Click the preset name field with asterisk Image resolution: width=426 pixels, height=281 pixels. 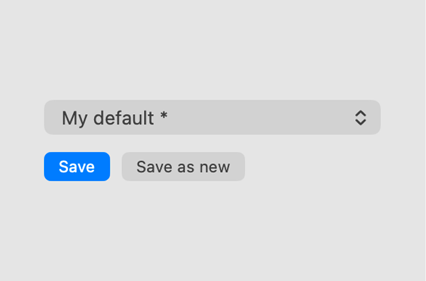click(115, 118)
